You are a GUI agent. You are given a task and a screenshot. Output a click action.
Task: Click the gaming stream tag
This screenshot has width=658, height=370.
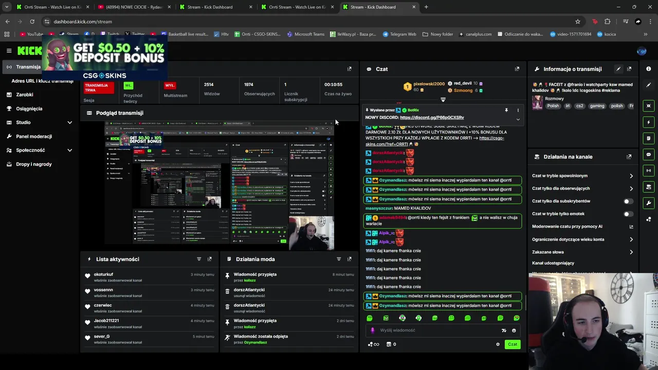point(597,106)
